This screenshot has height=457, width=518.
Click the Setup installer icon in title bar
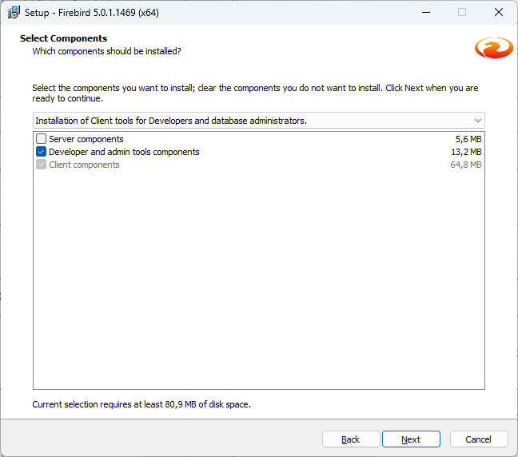click(14, 13)
